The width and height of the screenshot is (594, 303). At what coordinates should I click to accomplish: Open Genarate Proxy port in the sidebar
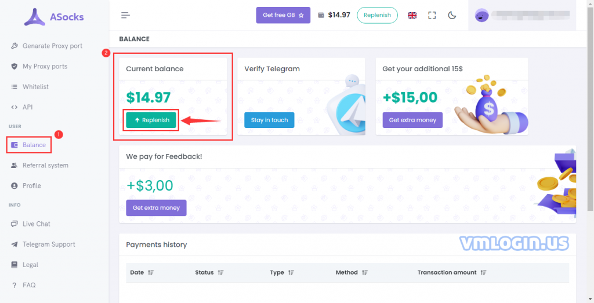click(x=52, y=46)
